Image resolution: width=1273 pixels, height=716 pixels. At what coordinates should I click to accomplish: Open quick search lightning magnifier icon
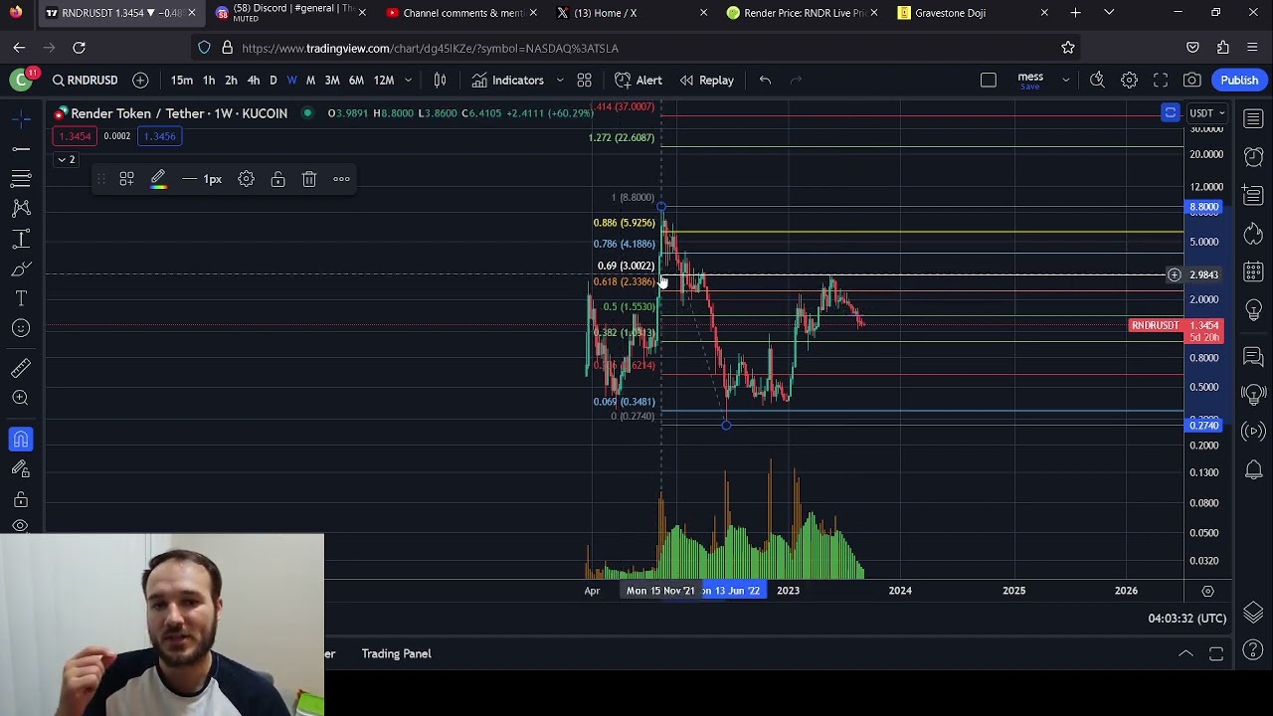[x=1097, y=80]
